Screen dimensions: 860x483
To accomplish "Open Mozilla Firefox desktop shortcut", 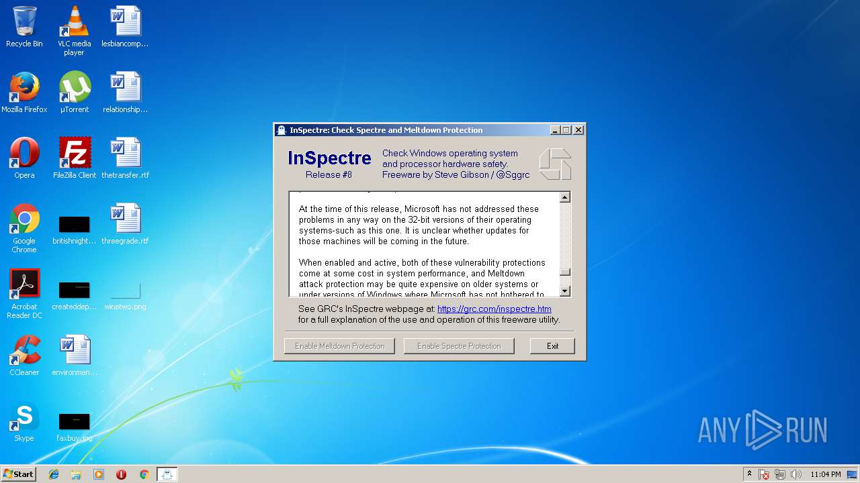I will (24, 93).
